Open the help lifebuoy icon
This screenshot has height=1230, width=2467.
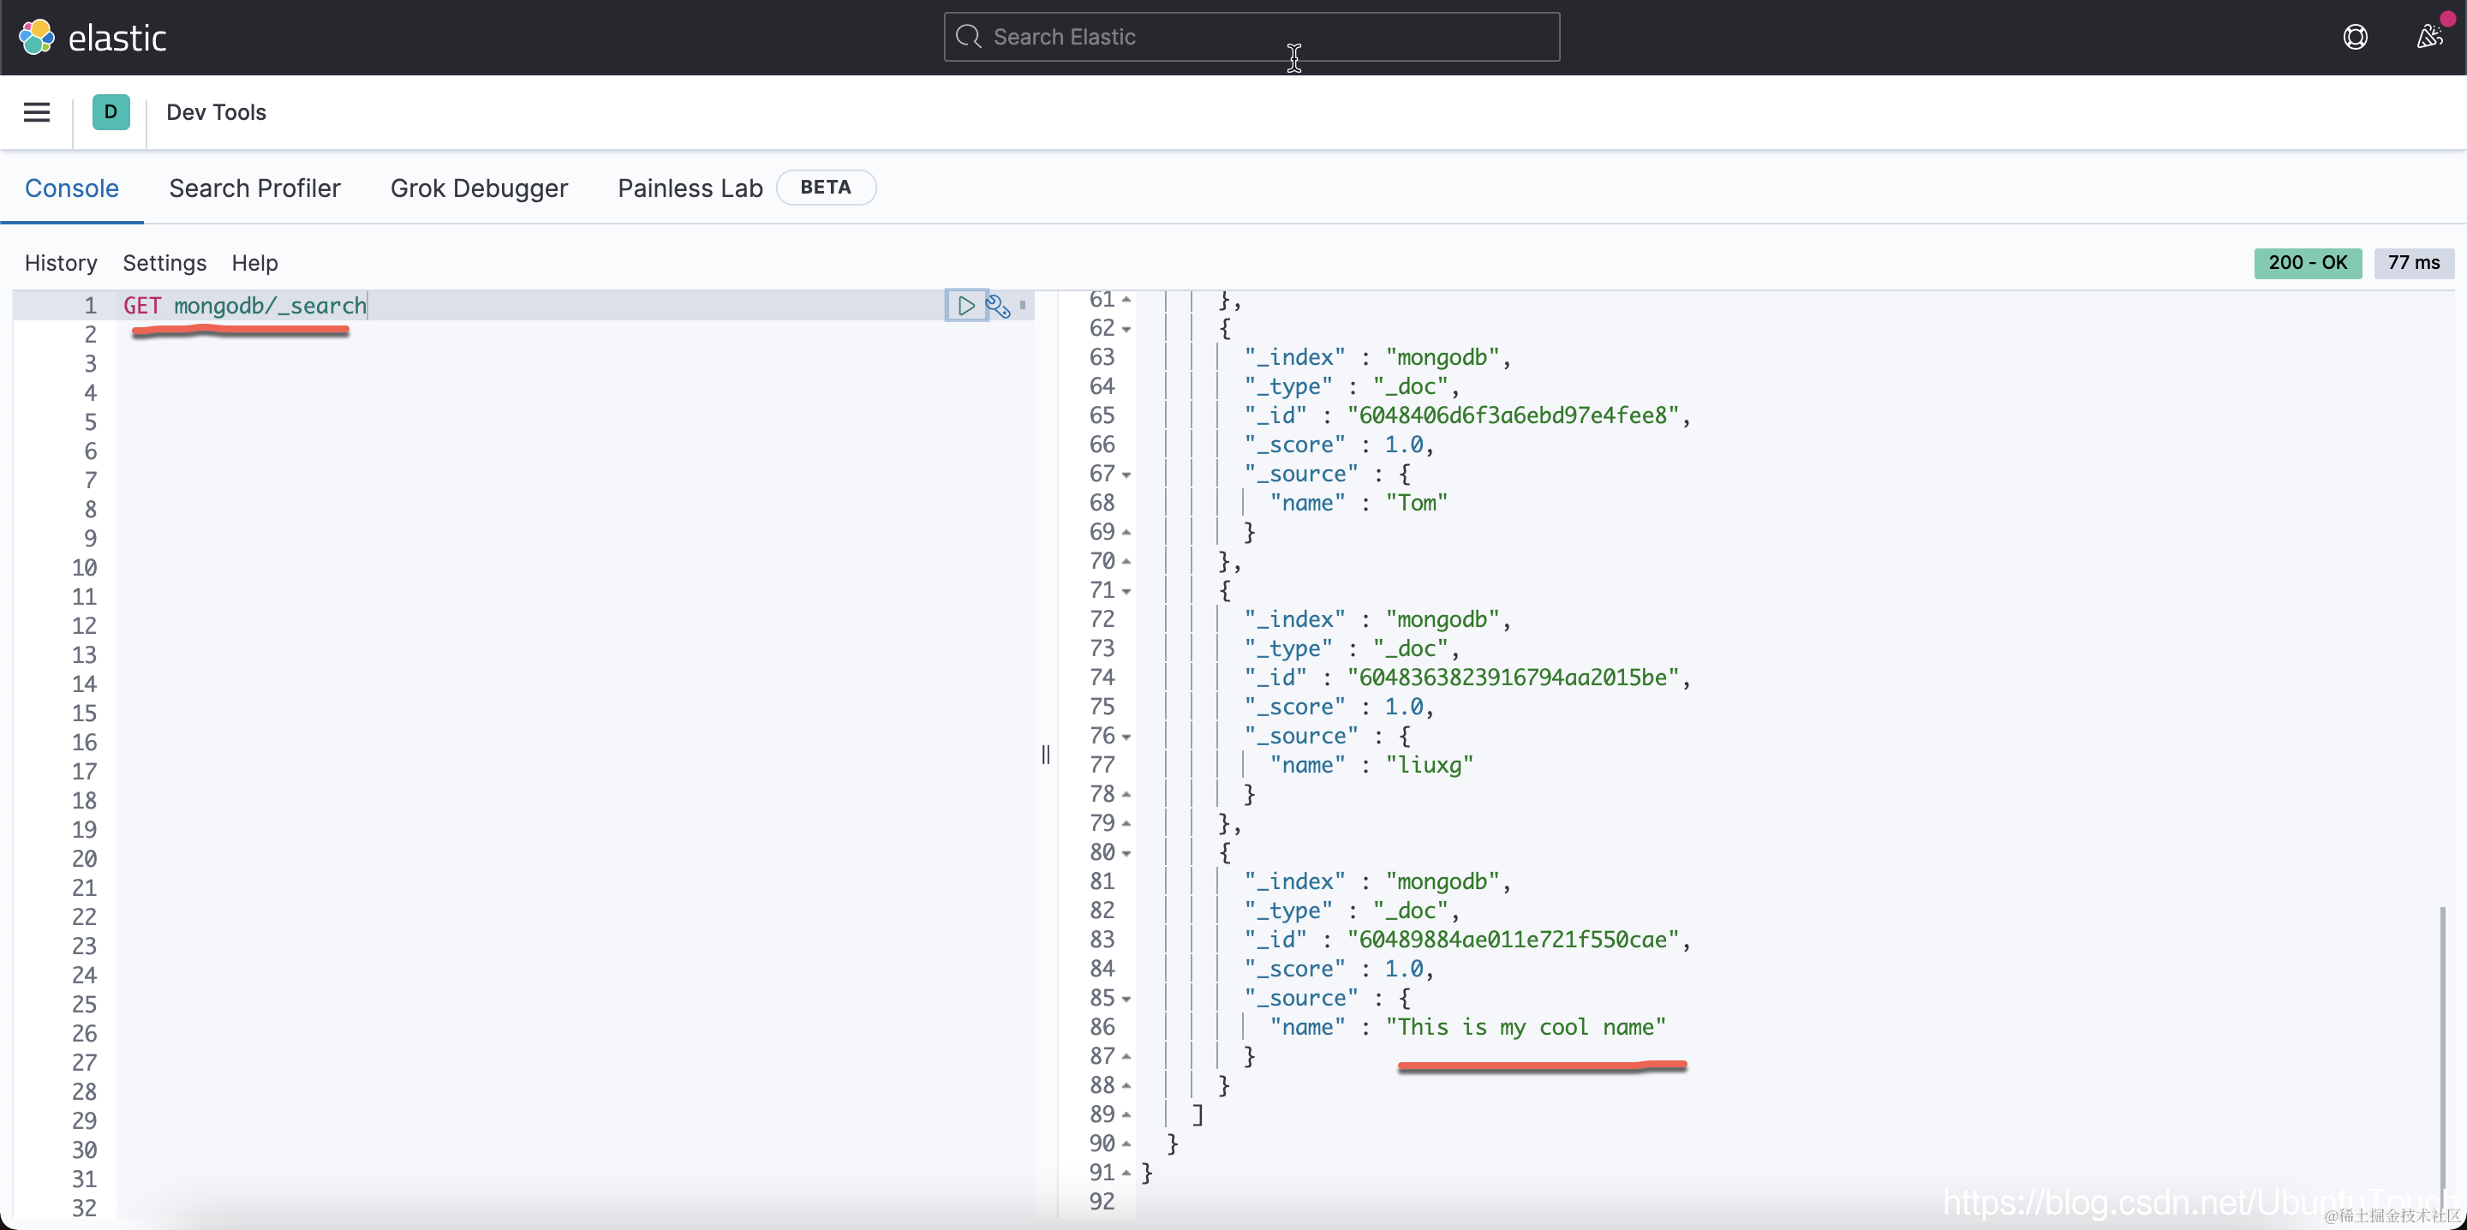[x=2355, y=38]
